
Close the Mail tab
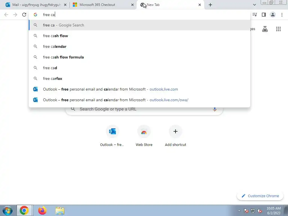pos(65,5)
